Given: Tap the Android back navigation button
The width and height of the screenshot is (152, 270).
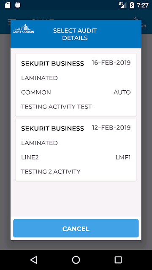Looking at the screenshot, I should pos(34,260).
